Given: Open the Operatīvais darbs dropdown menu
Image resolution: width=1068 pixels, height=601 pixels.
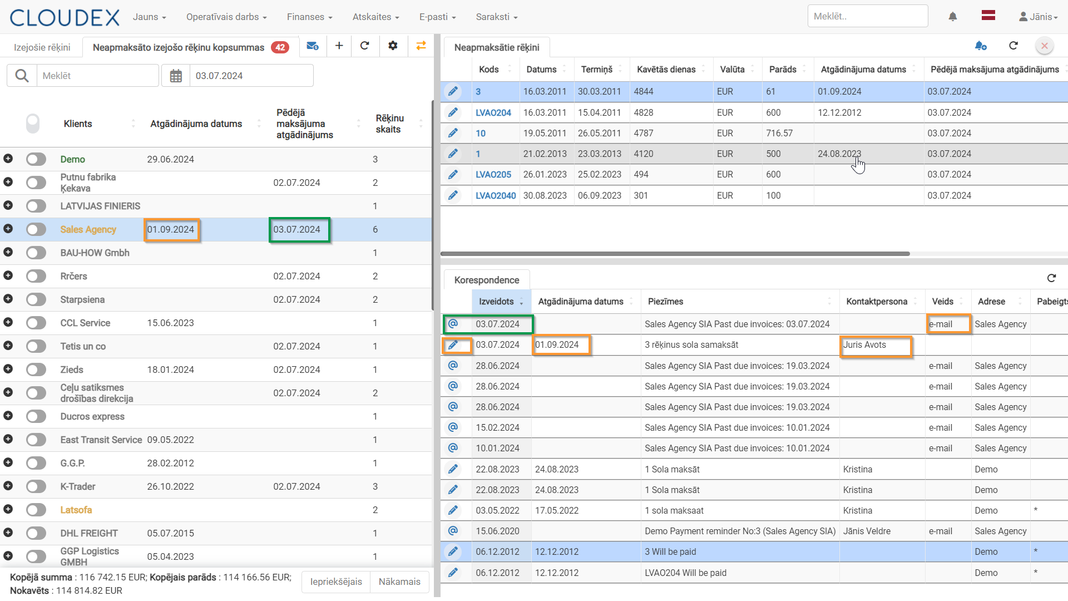Looking at the screenshot, I should click(226, 17).
